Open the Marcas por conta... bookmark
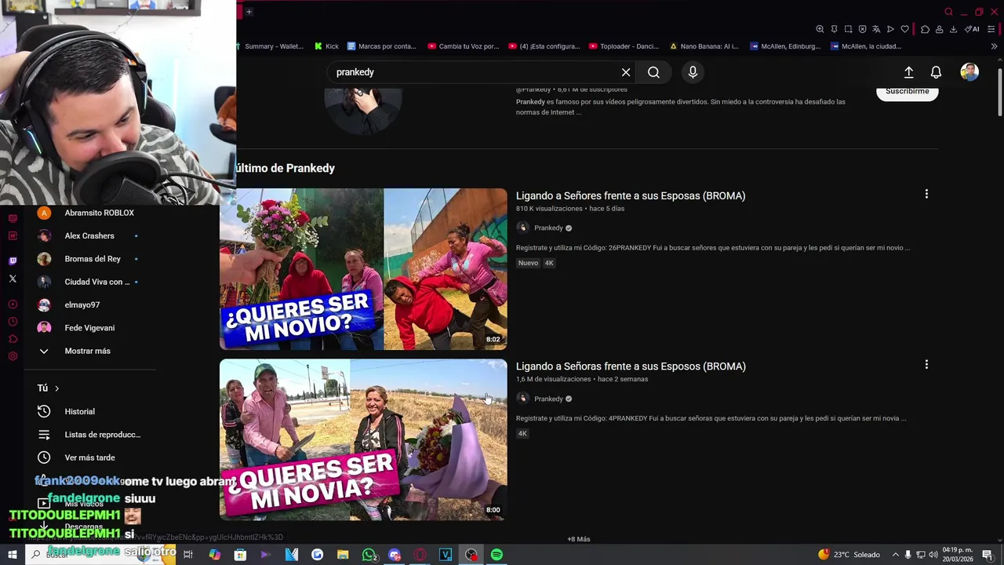This screenshot has width=1004, height=565. (382, 46)
